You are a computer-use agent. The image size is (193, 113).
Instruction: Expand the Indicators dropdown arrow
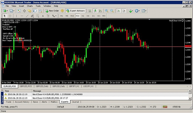pyautogui.click(x=132, y=11)
